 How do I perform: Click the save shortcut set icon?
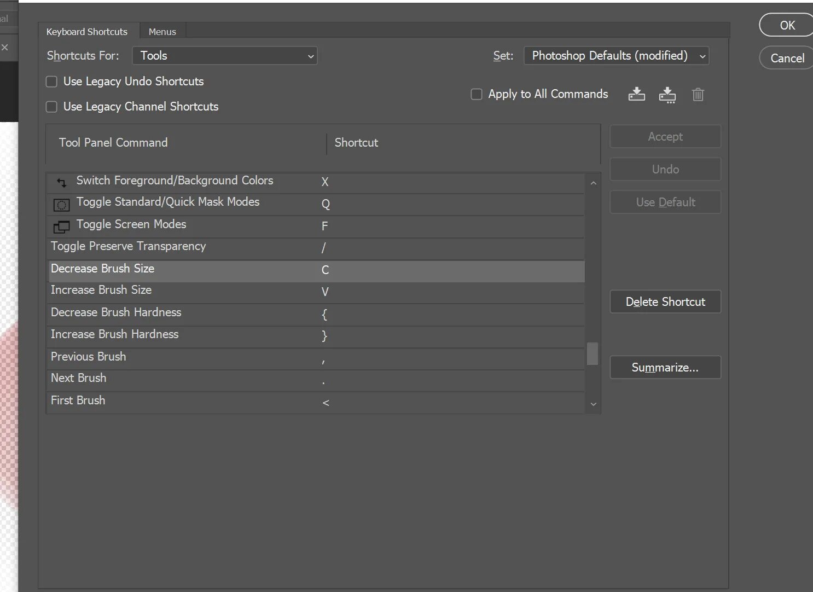pos(636,95)
